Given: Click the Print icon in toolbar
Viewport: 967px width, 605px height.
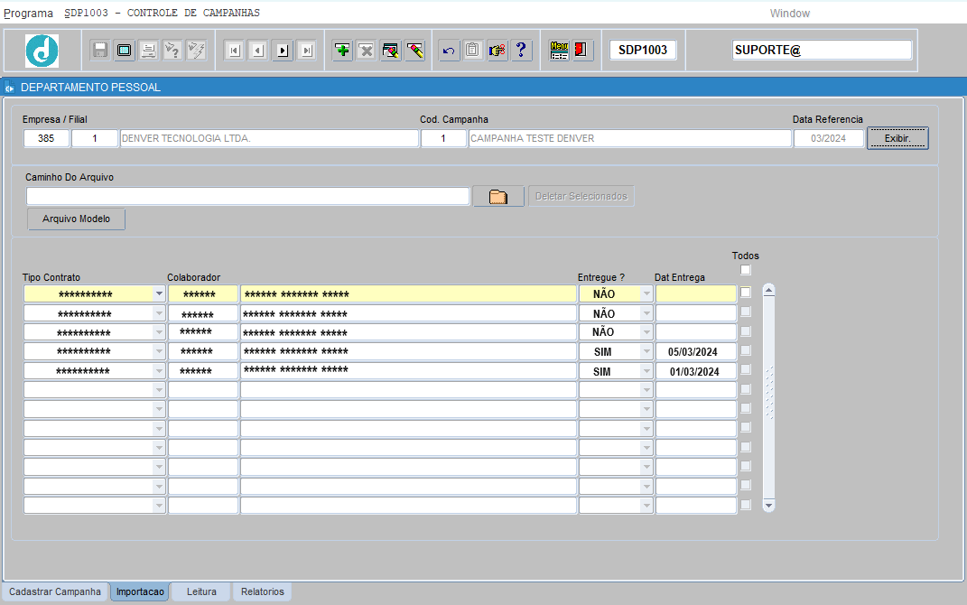Looking at the screenshot, I should [148, 50].
